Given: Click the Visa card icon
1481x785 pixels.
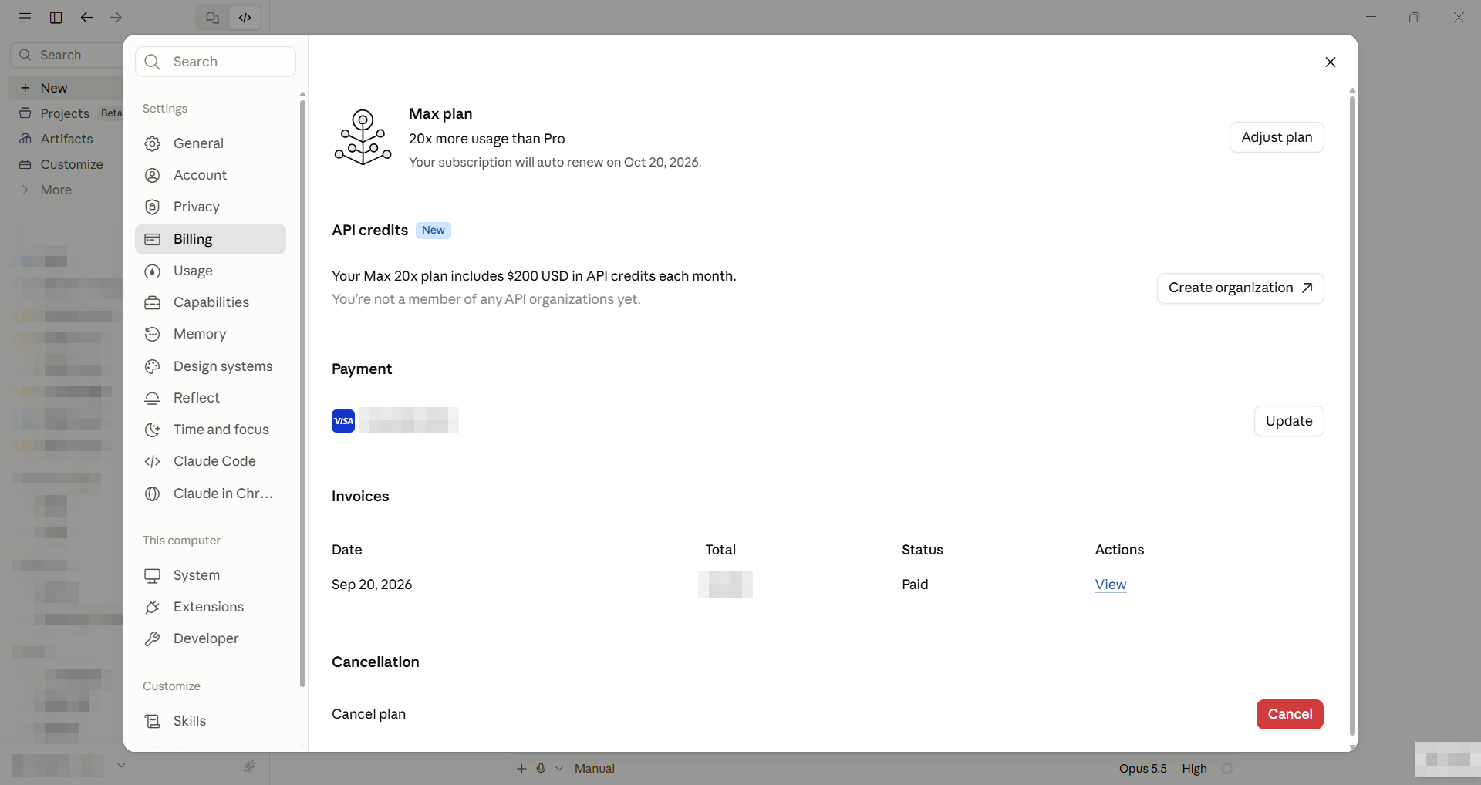Looking at the screenshot, I should tap(343, 421).
